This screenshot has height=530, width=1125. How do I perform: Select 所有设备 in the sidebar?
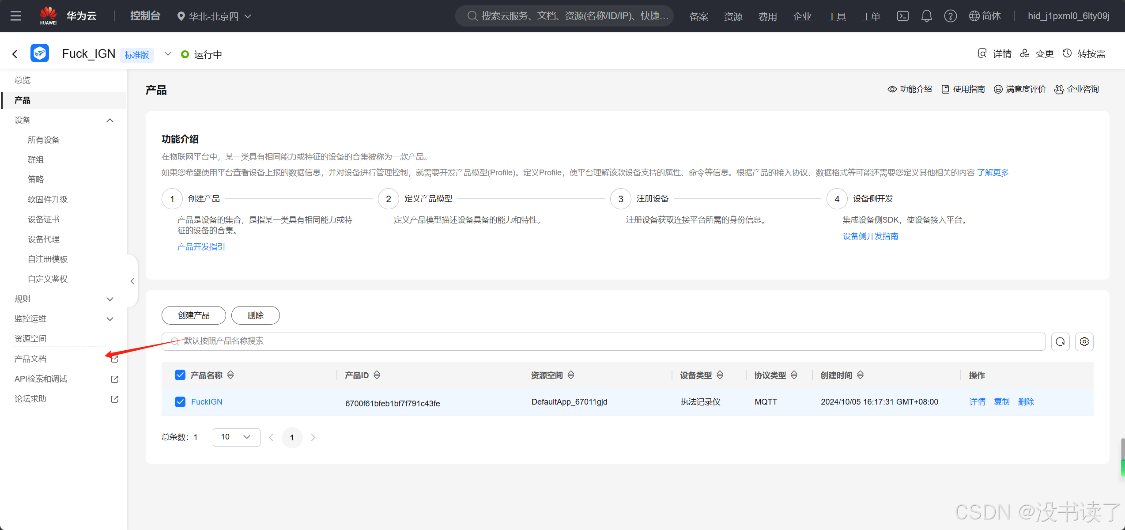pos(43,140)
